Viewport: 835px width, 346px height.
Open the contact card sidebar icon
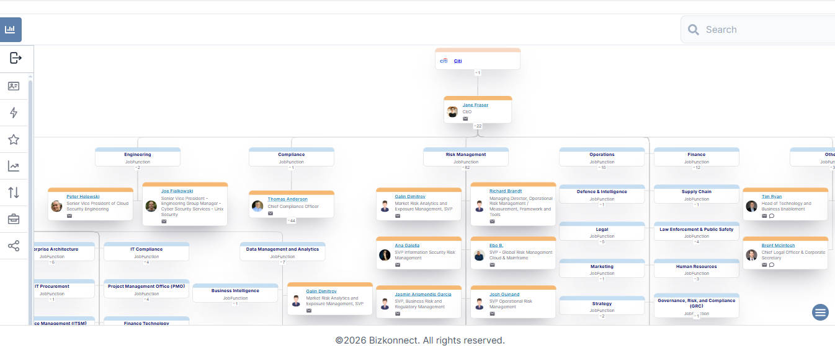14,86
